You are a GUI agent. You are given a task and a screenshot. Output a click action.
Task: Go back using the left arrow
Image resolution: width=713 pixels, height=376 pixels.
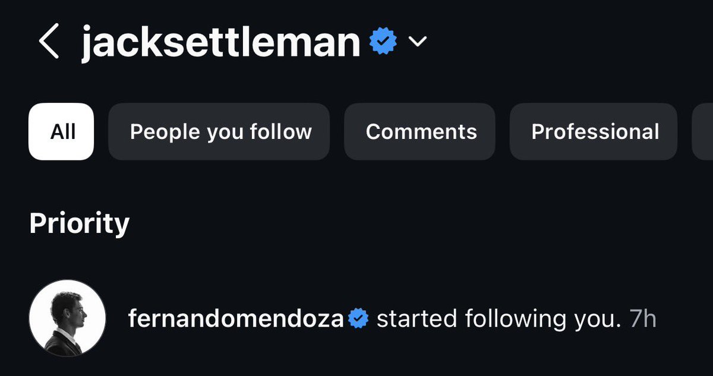point(49,42)
